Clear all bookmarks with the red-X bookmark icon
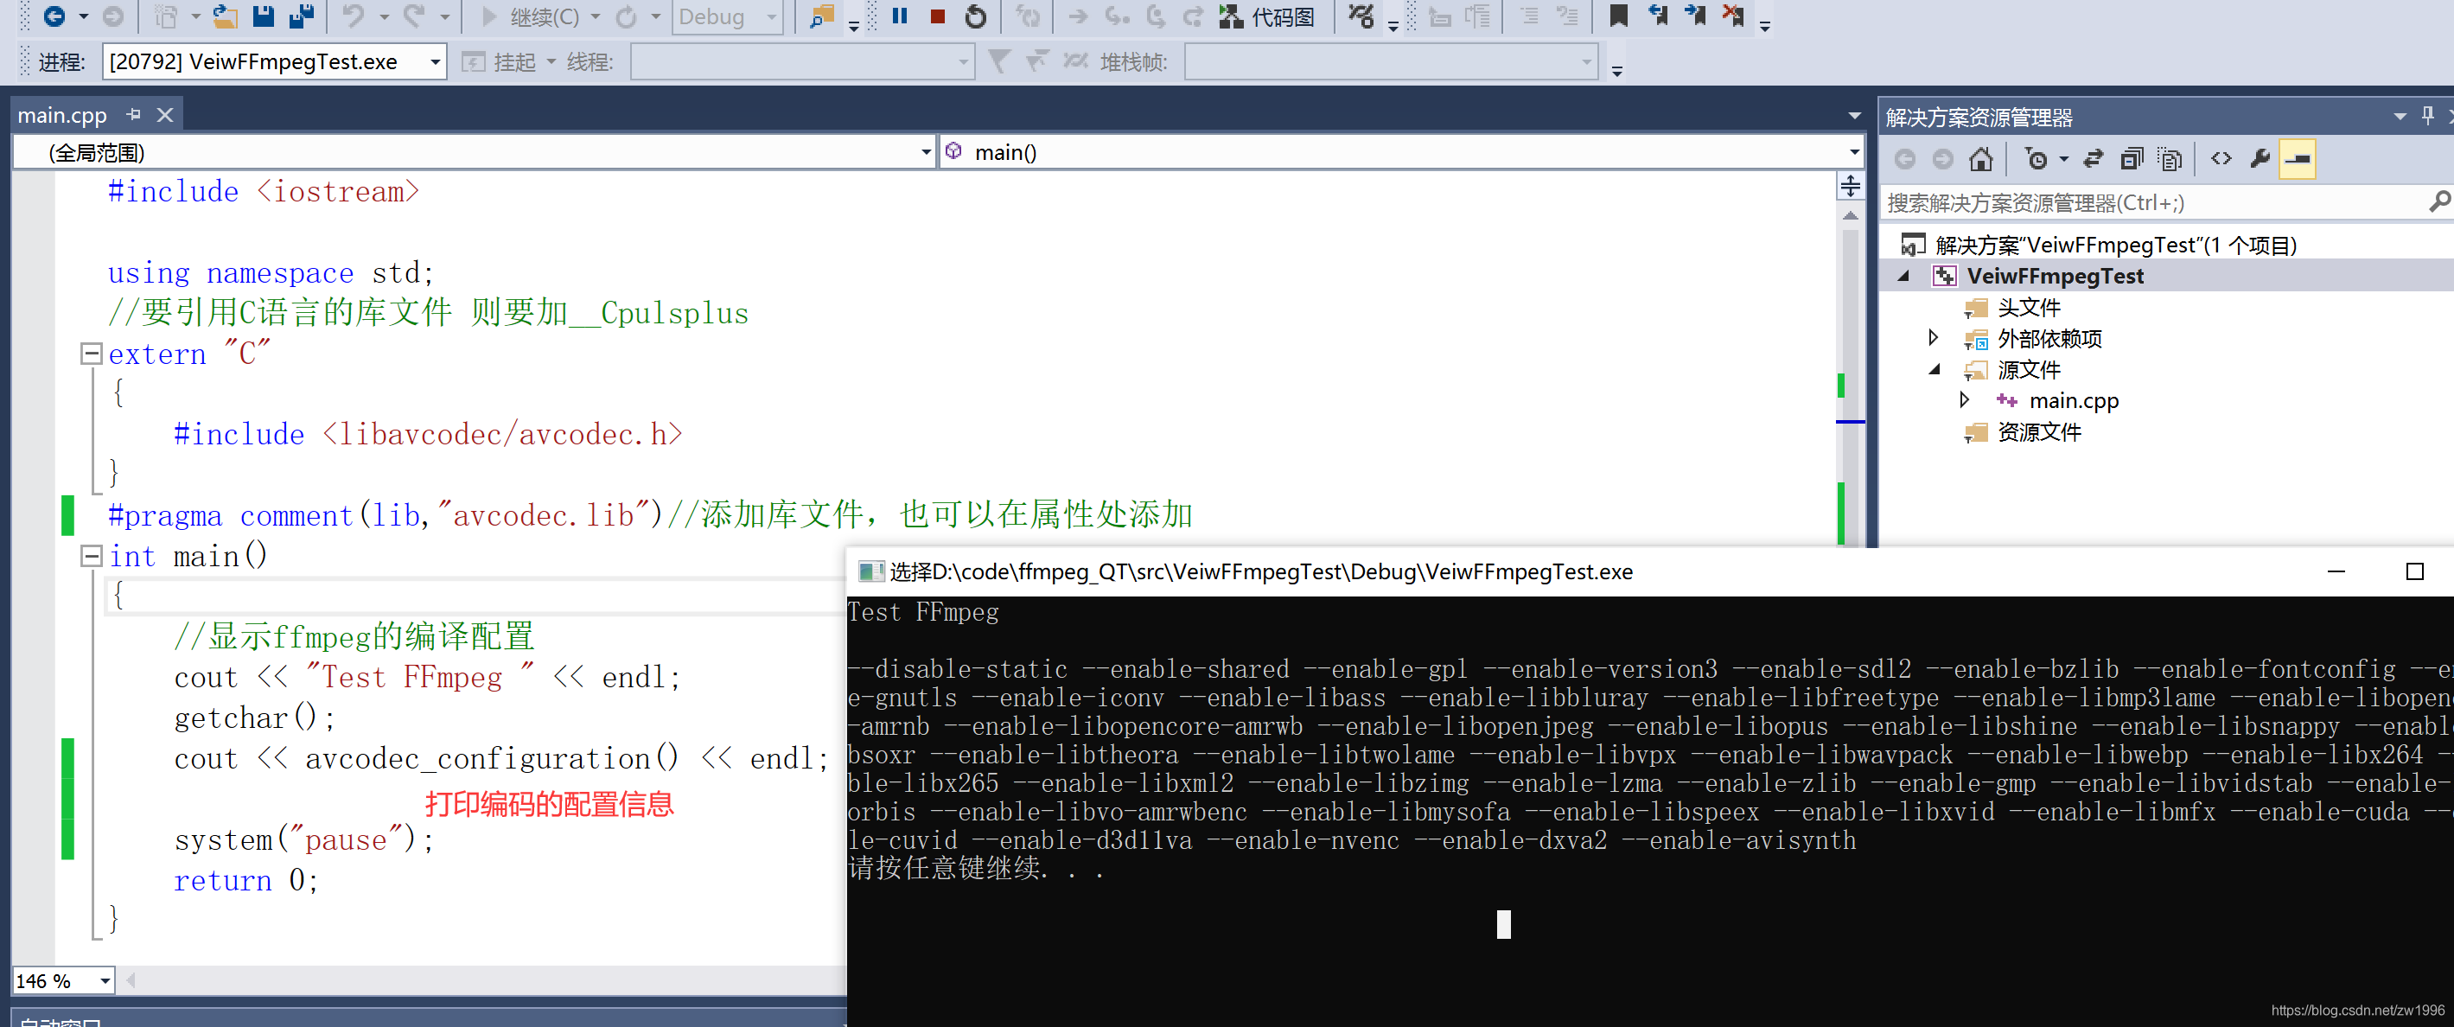 [x=1734, y=16]
